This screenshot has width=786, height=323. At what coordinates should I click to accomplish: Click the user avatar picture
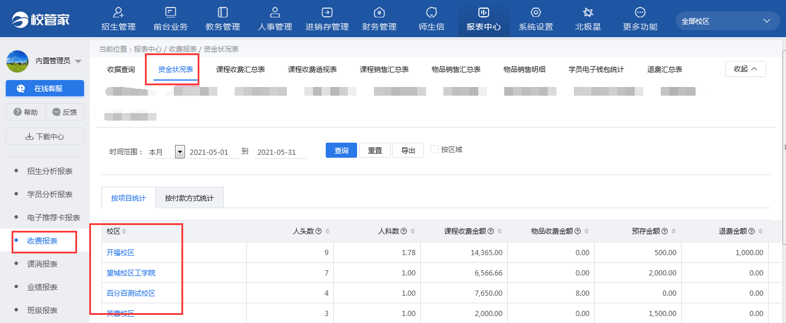click(x=17, y=61)
